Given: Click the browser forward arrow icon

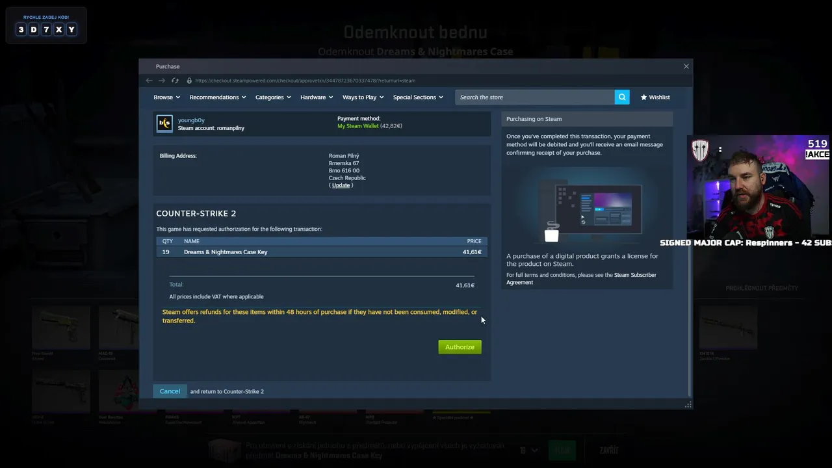Looking at the screenshot, I should click(x=162, y=81).
